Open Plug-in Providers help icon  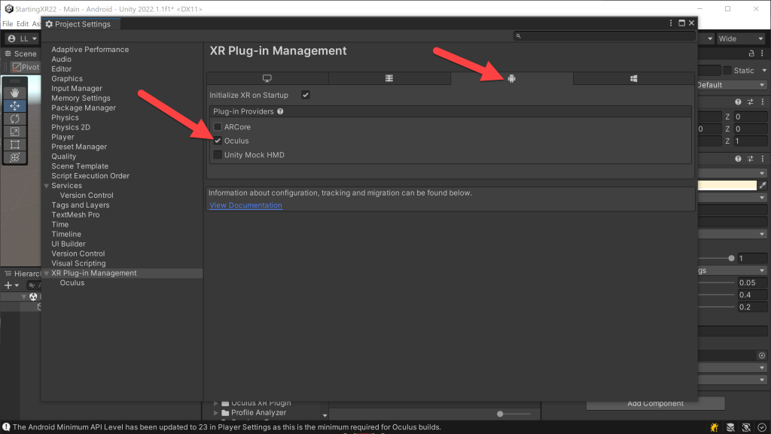tap(280, 111)
